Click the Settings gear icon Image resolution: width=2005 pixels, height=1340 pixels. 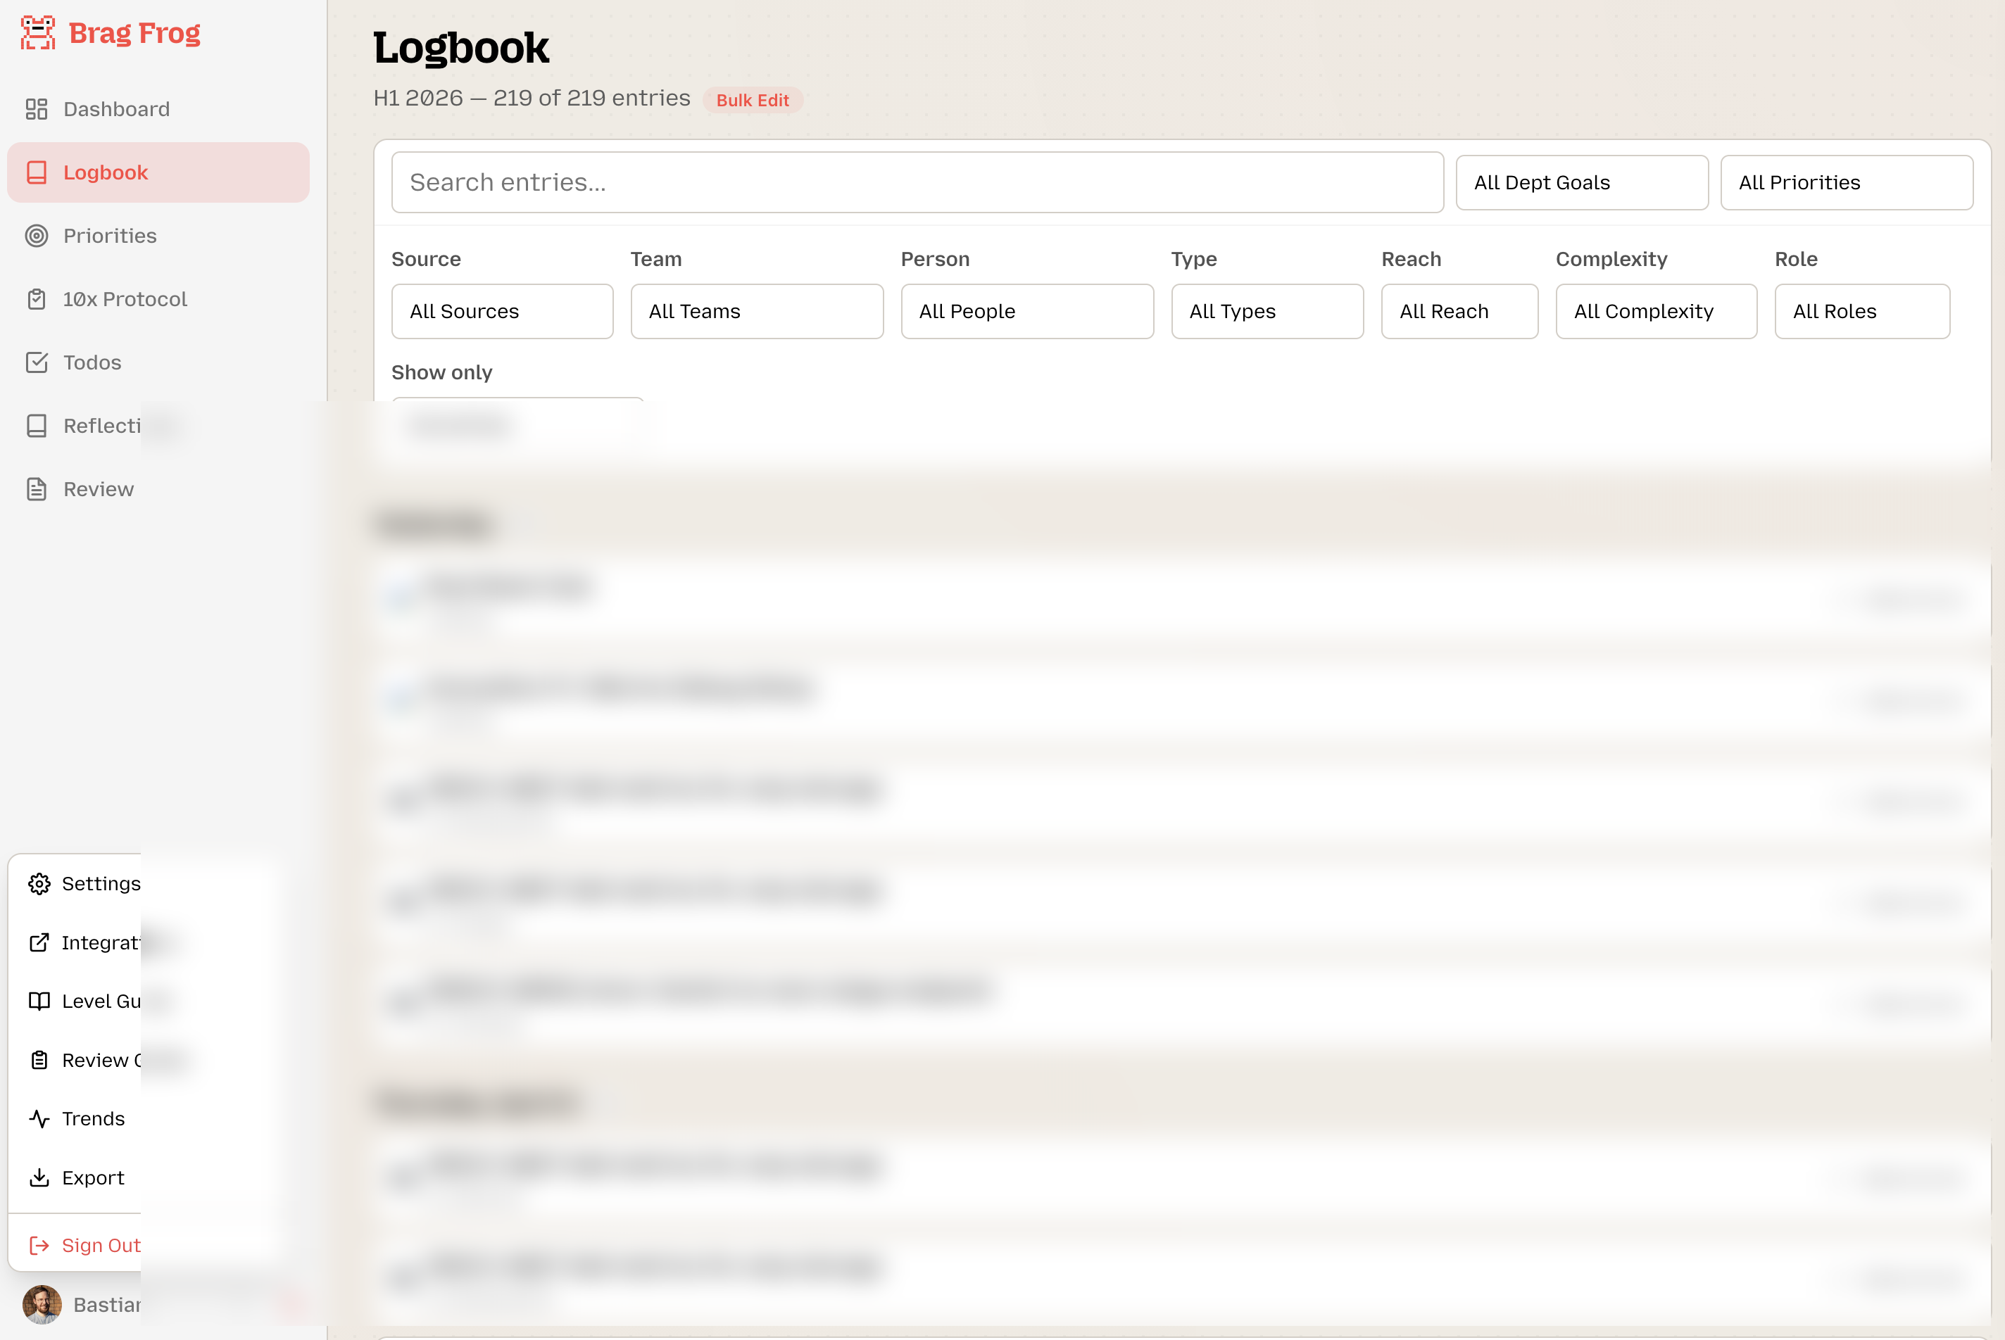coord(39,884)
